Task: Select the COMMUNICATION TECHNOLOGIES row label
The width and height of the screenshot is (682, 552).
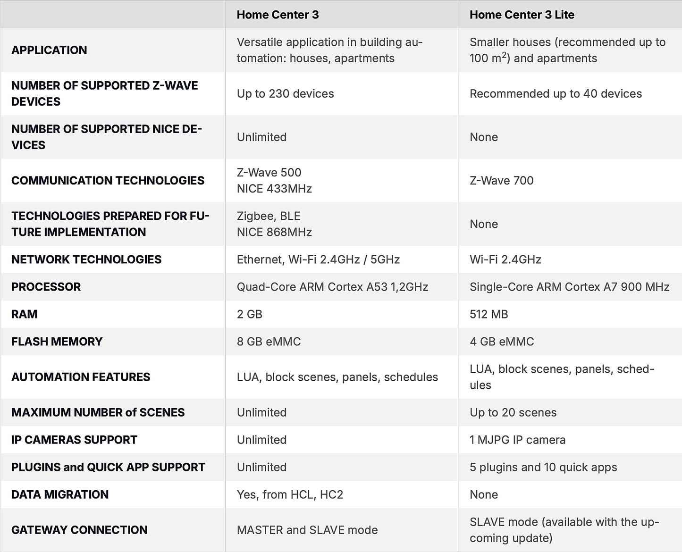Action: 108,180
